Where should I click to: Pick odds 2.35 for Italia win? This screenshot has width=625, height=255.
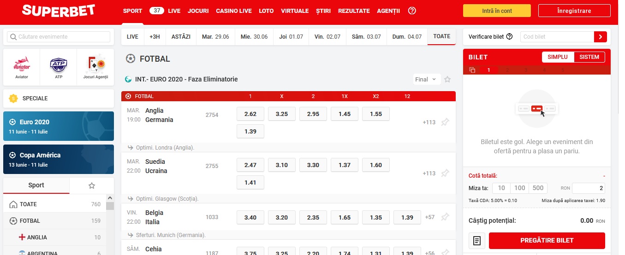[x=313, y=217]
